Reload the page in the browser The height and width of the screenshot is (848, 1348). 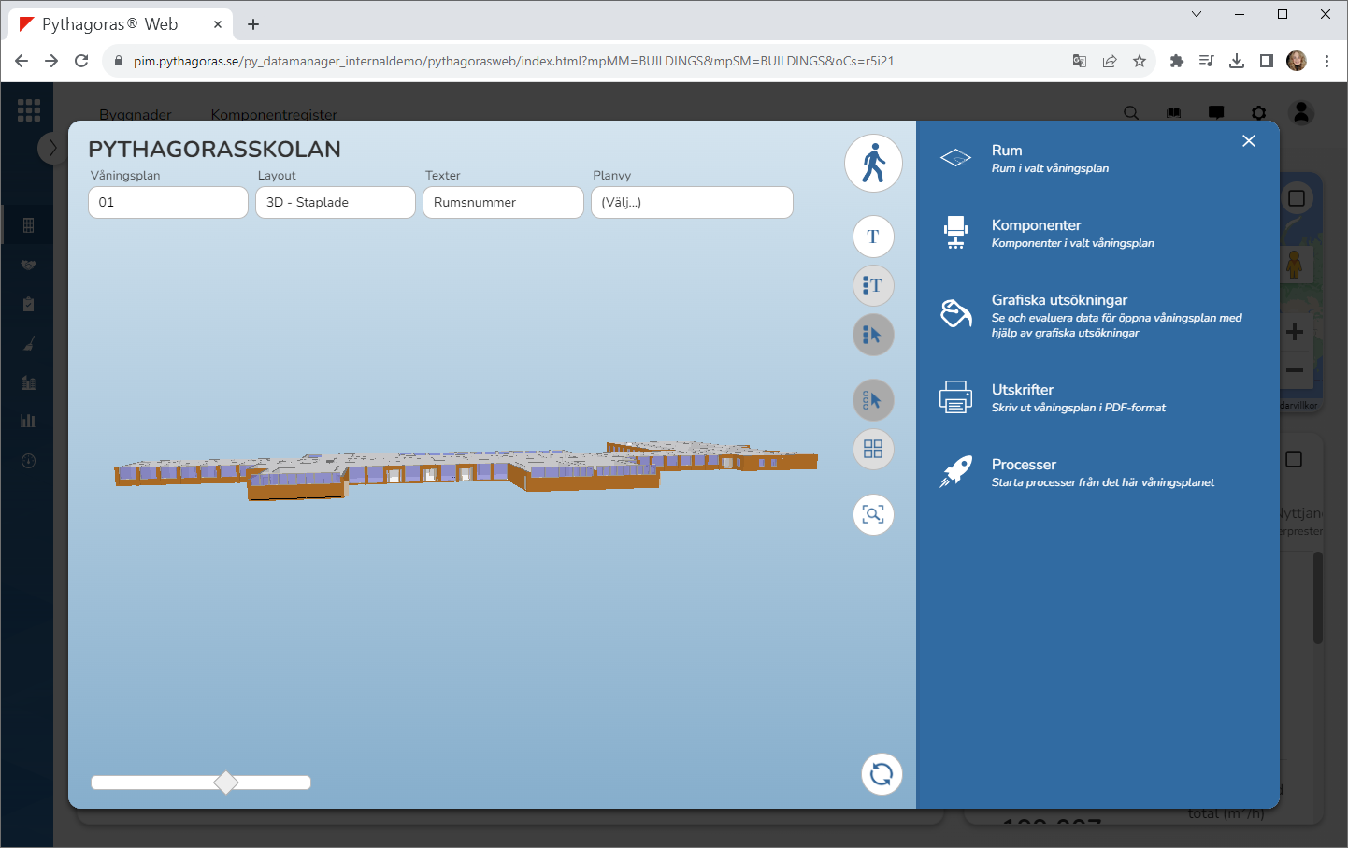pyautogui.click(x=81, y=61)
